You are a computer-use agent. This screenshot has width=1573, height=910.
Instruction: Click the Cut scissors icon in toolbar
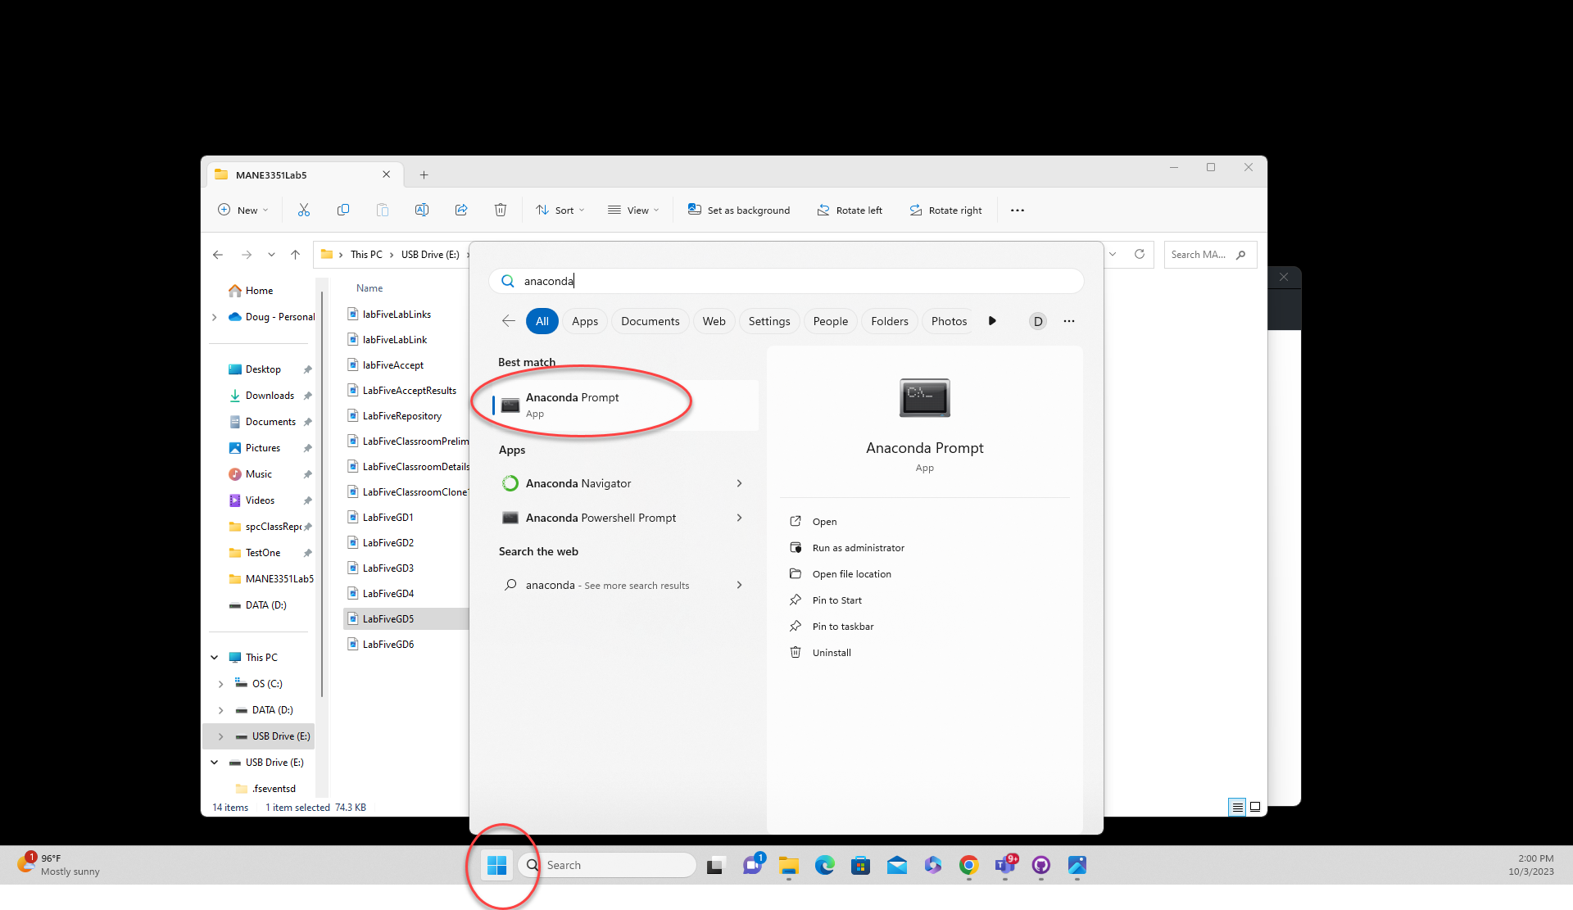coord(304,211)
